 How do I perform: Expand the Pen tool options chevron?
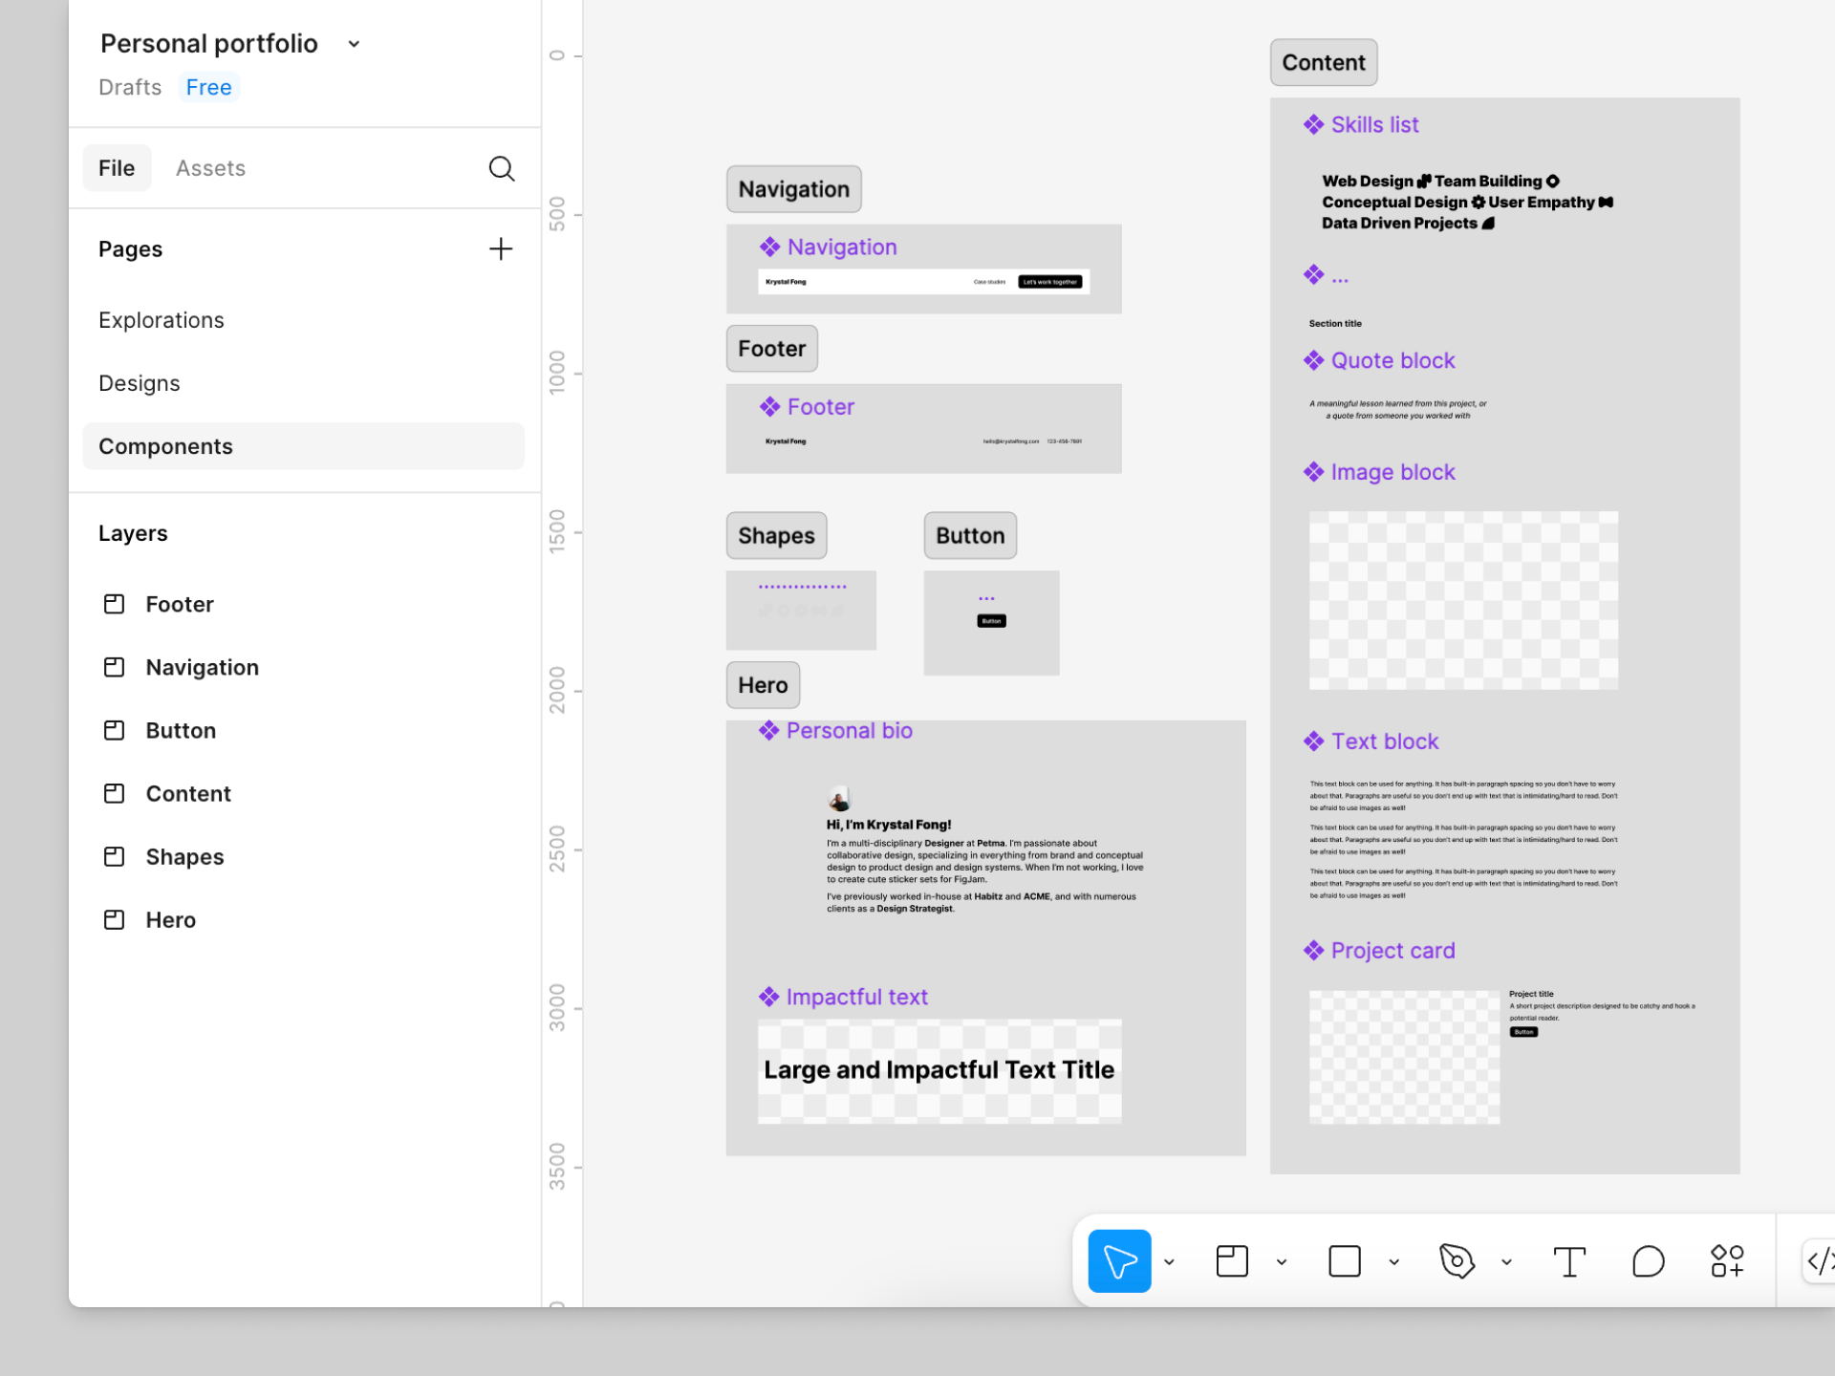1506,1262
